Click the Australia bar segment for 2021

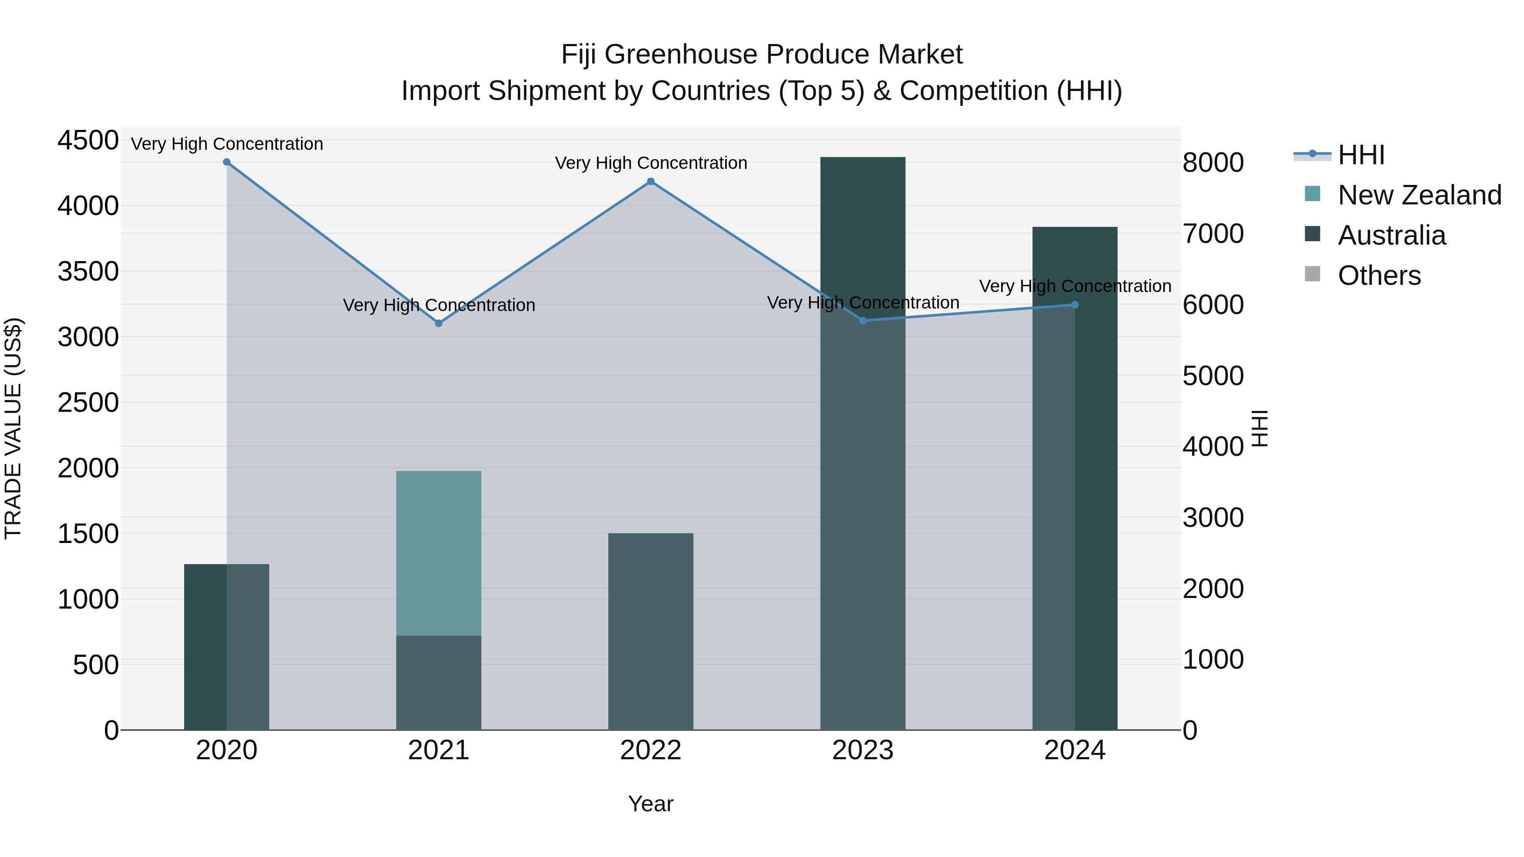click(x=439, y=683)
